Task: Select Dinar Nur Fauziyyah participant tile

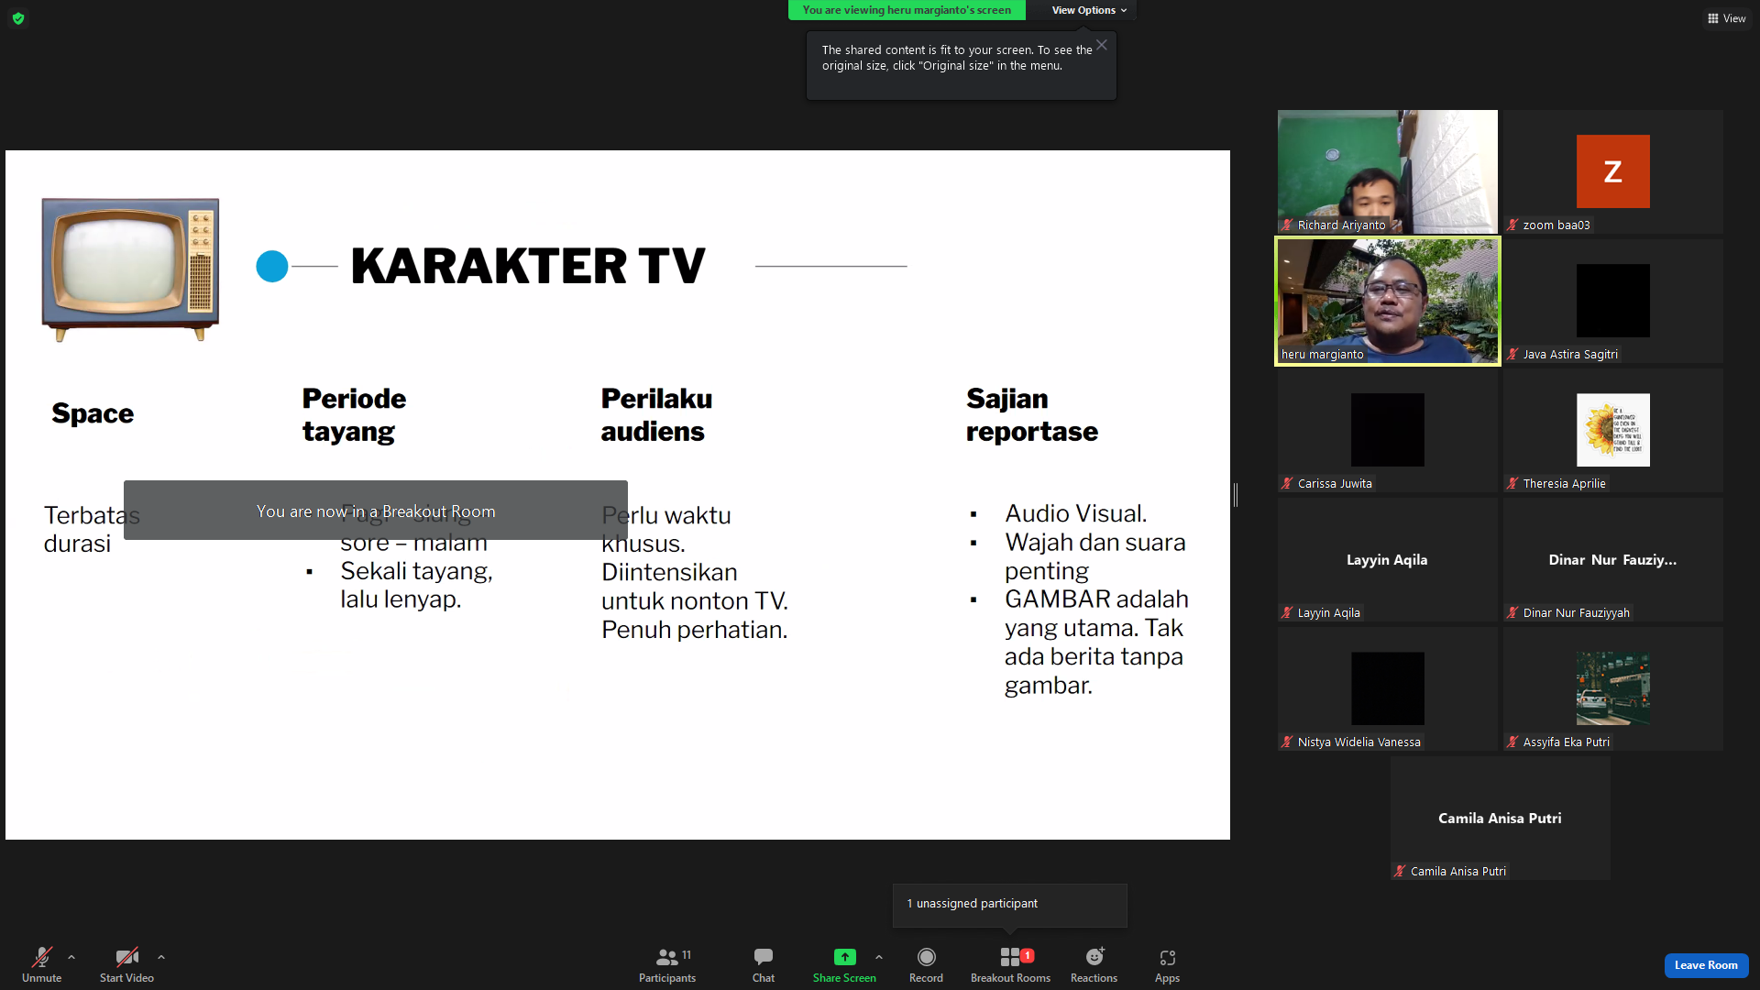Action: [x=1613, y=559]
